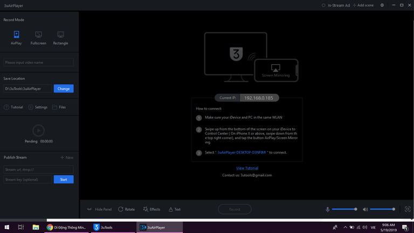414x233 pixels.
Task: Adjust the speaker volume slider
Action: click(383, 209)
